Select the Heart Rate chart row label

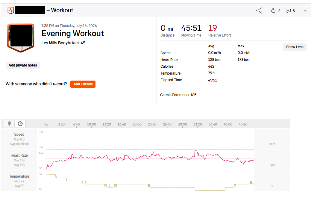[19, 155]
